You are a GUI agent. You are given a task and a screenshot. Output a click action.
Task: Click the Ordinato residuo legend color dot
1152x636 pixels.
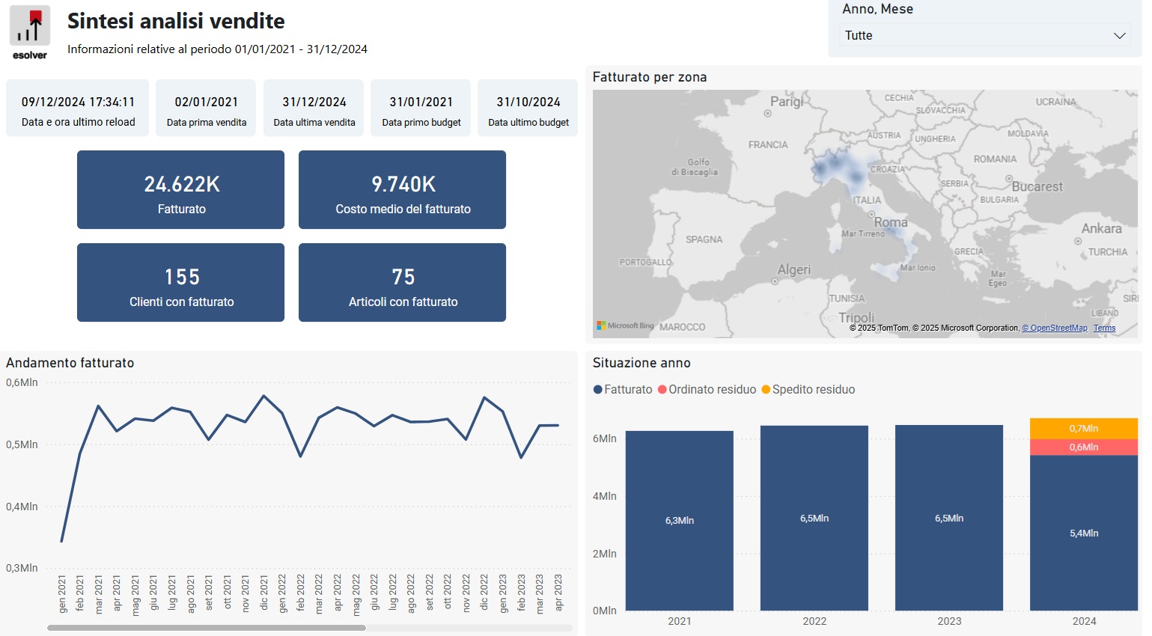click(662, 390)
